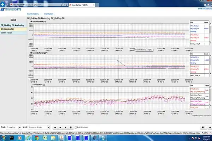Open the Information menu
212x141 pixels.
(50, 14)
